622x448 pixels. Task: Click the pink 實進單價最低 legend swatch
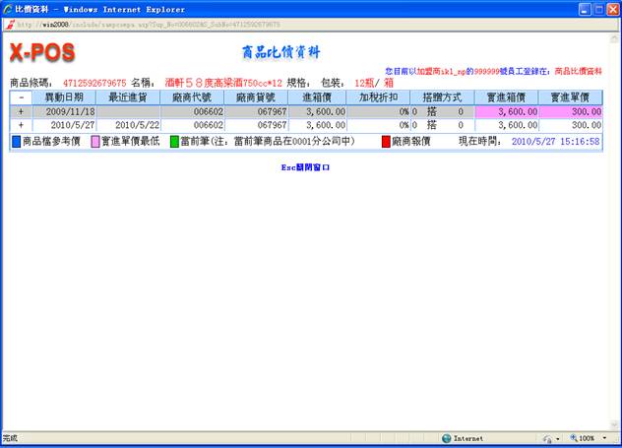[x=95, y=142]
